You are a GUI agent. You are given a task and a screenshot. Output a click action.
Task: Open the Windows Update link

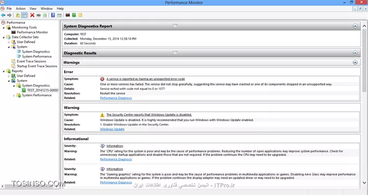[x=112, y=129]
